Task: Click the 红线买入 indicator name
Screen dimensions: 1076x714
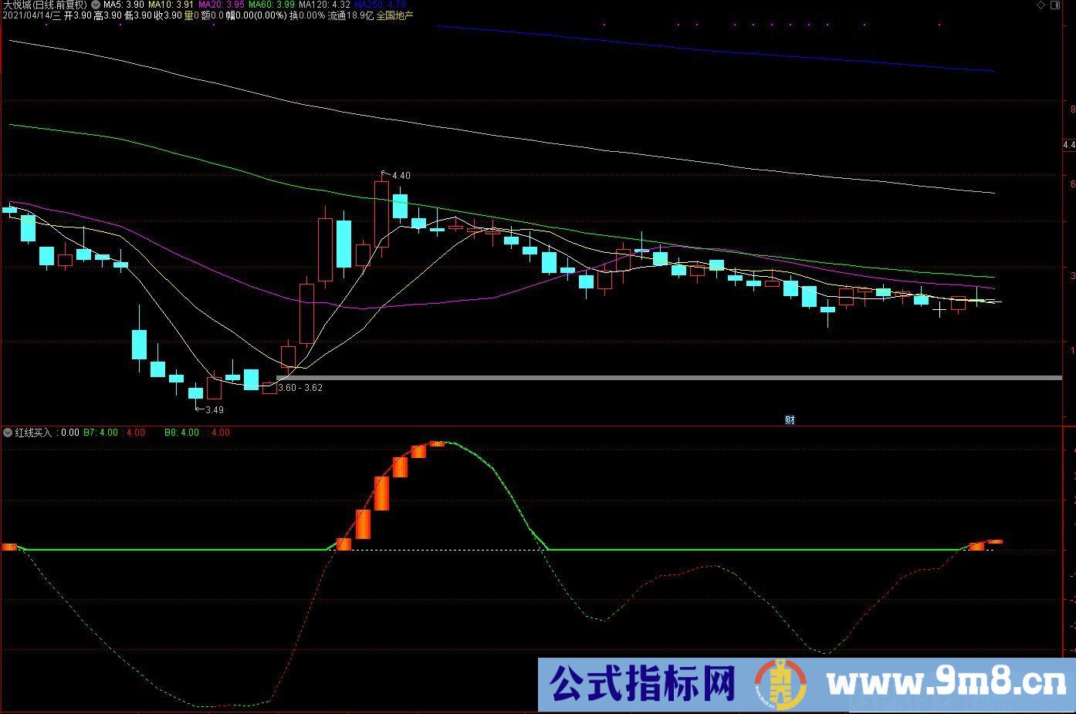Action: pyautogui.click(x=33, y=433)
